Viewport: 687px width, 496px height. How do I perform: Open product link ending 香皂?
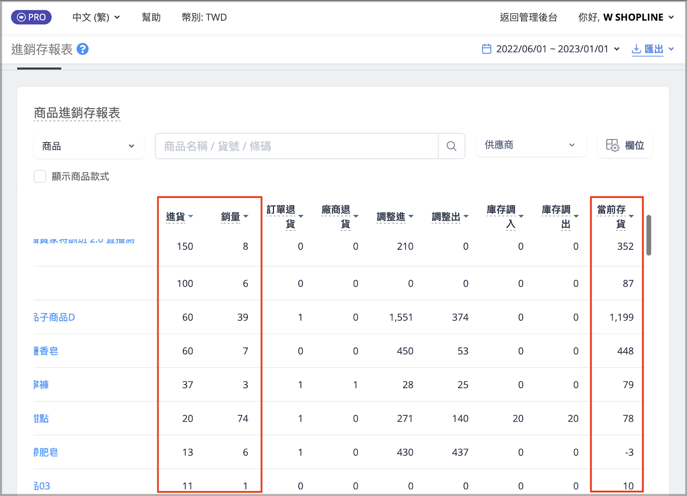pyautogui.click(x=46, y=351)
